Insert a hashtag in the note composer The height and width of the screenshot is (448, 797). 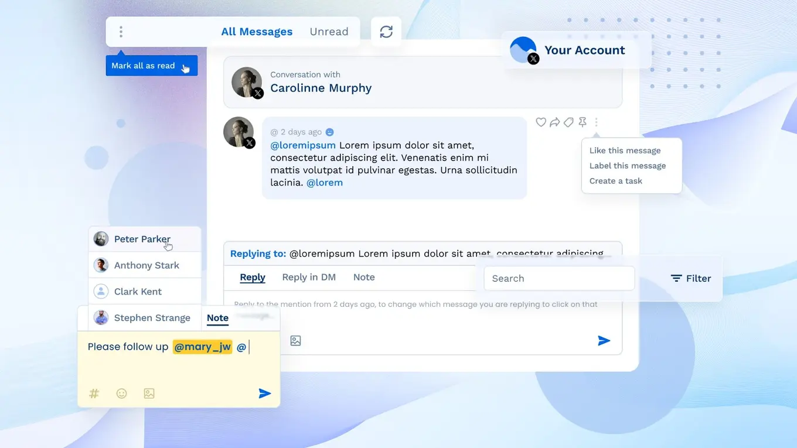94,394
